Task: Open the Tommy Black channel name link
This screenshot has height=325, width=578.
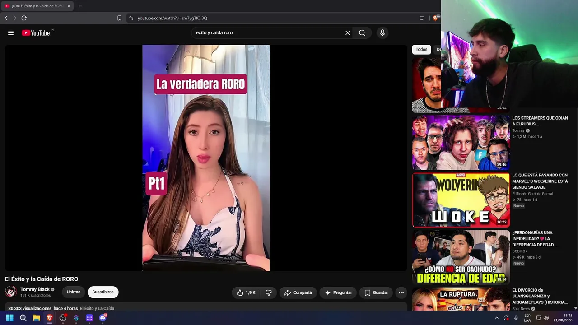Action: click(35, 289)
